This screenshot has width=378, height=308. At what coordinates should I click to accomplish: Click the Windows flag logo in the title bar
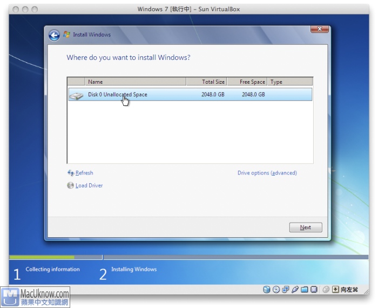[x=67, y=35]
